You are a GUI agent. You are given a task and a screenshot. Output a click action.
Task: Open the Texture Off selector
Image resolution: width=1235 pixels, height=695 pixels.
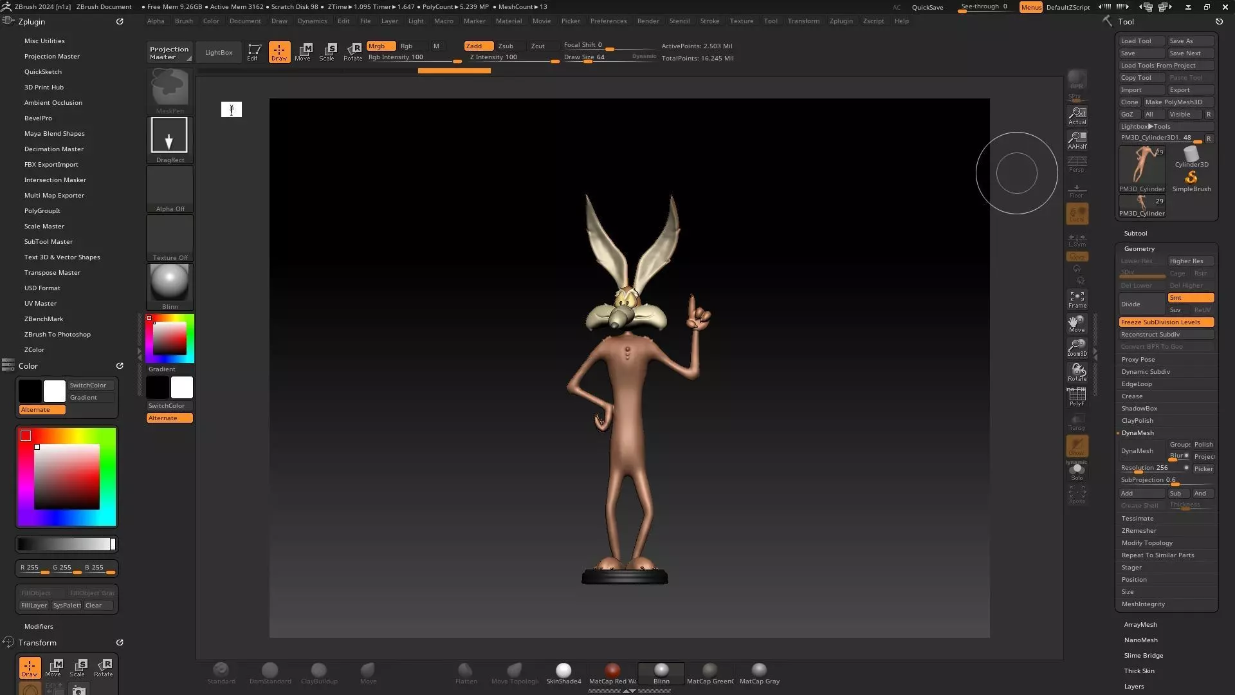point(170,237)
